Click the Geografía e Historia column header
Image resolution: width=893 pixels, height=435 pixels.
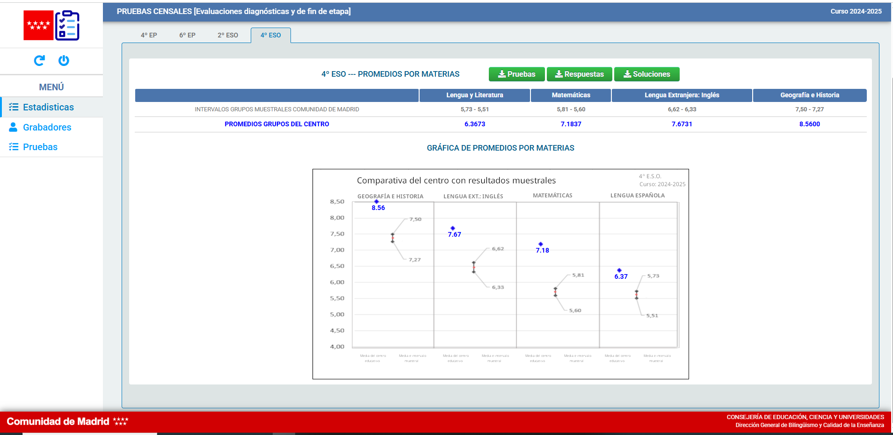pyautogui.click(x=809, y=95)
